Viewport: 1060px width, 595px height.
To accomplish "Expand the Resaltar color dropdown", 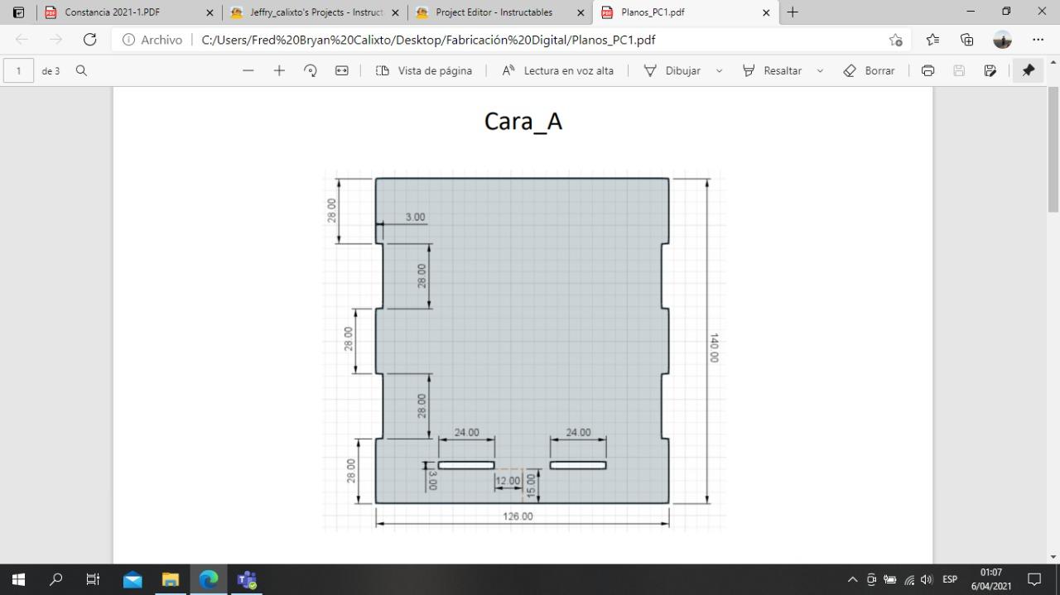I will (820, 71).
